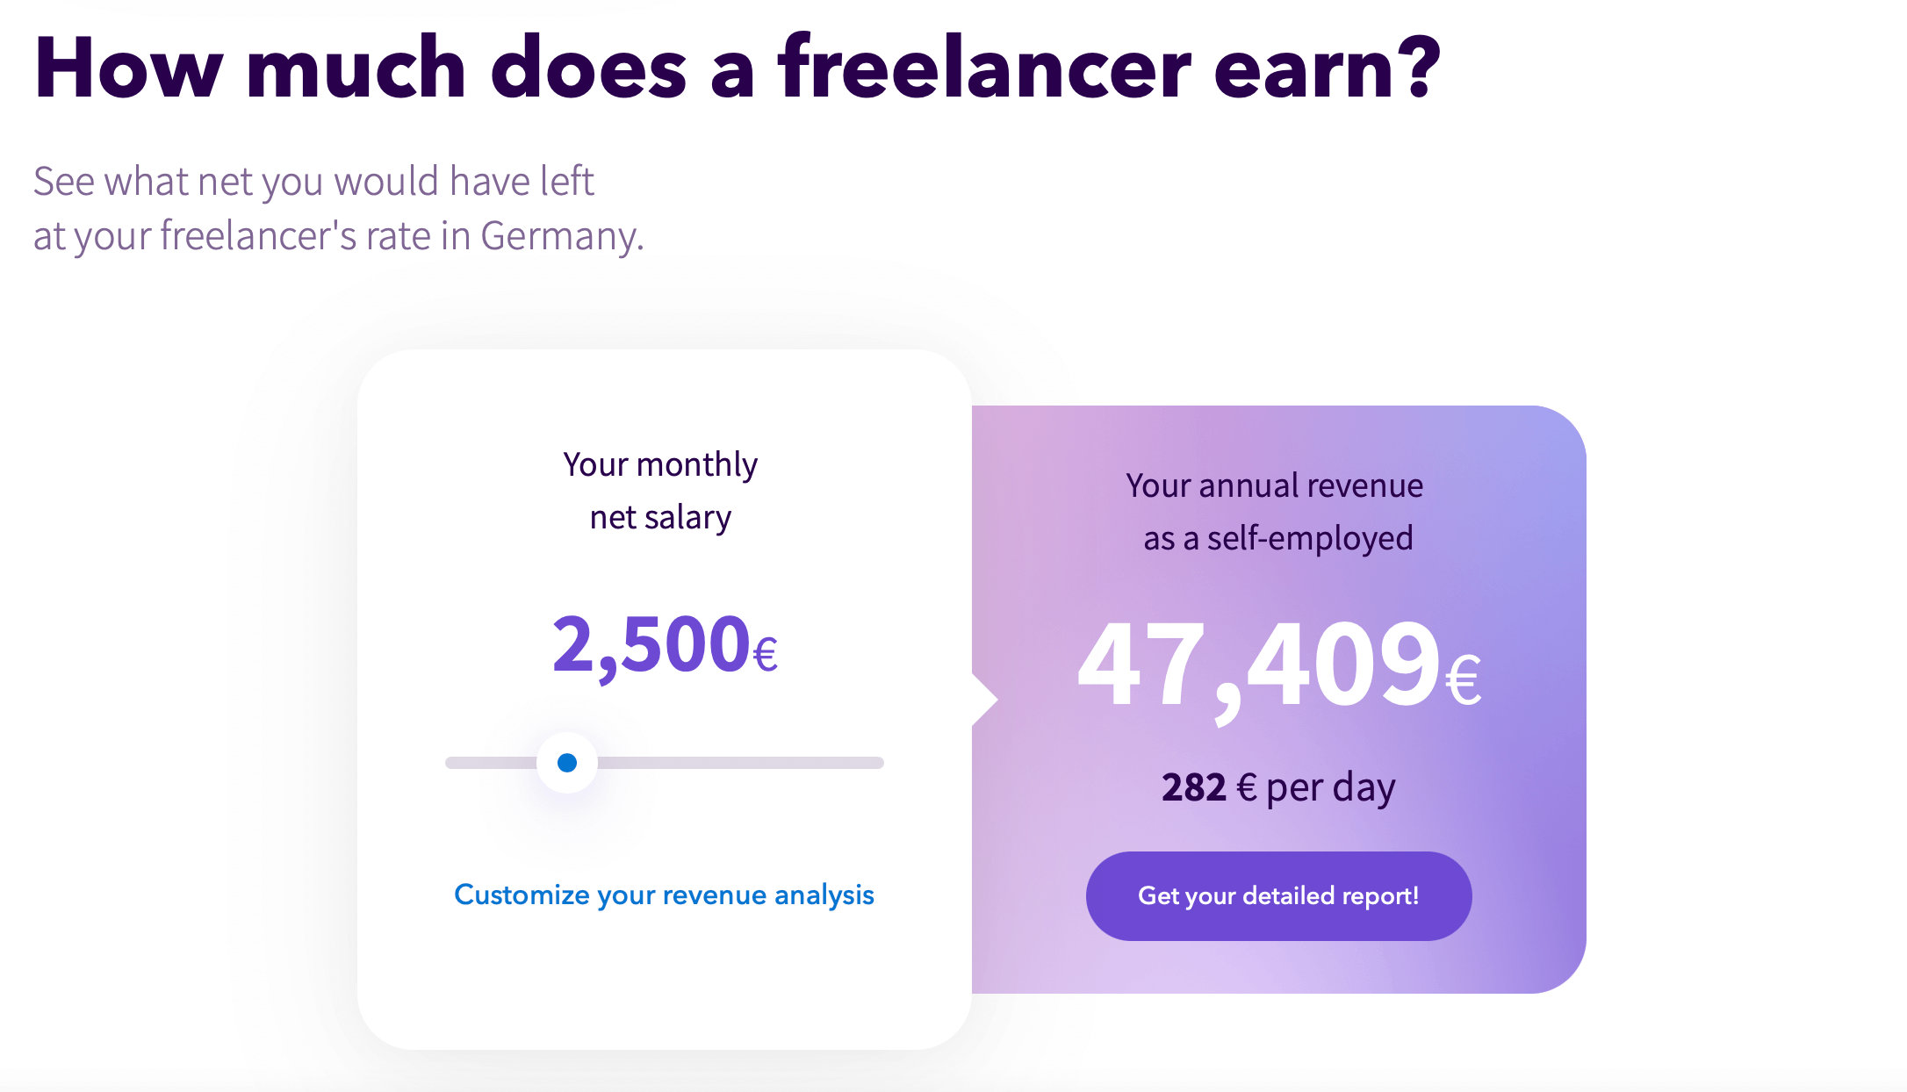
Task: Click the word 'freelancer' in the main heading
Action: [x=985, y=68]
